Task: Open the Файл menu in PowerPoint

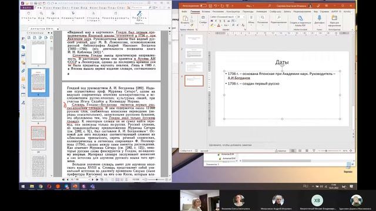Action: point(184,12)
